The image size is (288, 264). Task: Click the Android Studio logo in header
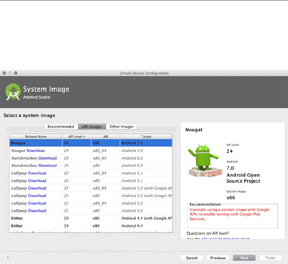(x=13, y=92)
